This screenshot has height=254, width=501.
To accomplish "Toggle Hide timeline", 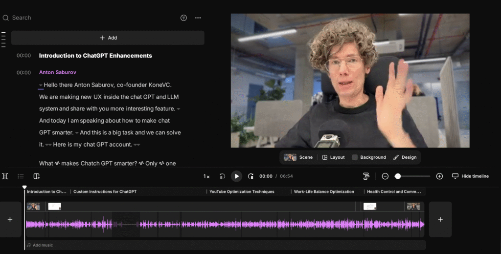I will pos(470,176).
